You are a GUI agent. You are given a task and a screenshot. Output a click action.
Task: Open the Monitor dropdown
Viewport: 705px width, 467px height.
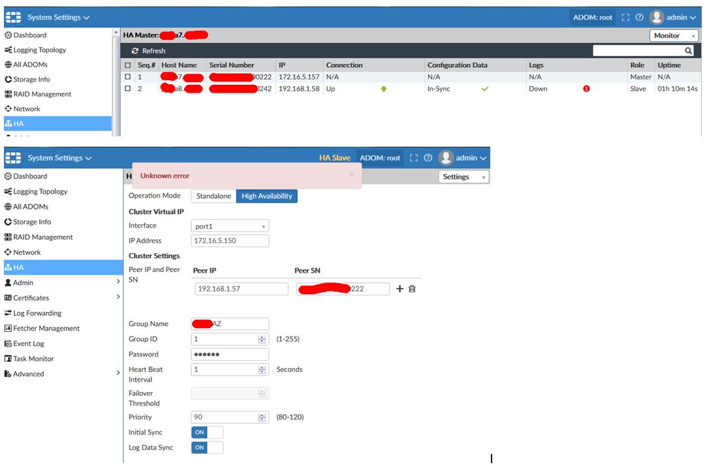[x=672, y=36]
